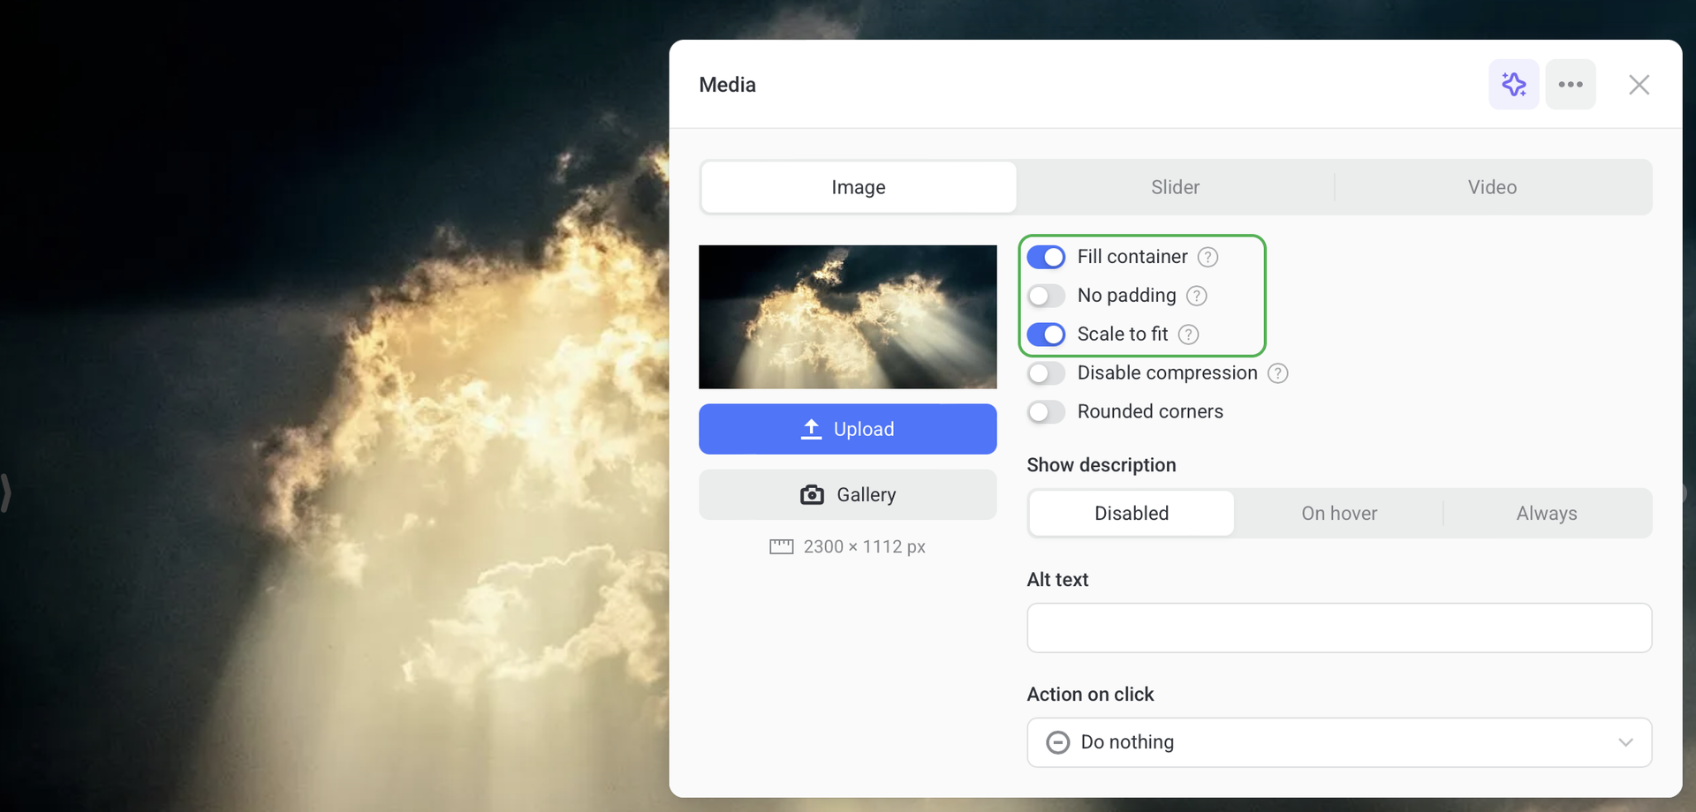Screen dimensions: 1696x812
Task: Click the ruler icon by image dimensions
Action: point(781,547)
